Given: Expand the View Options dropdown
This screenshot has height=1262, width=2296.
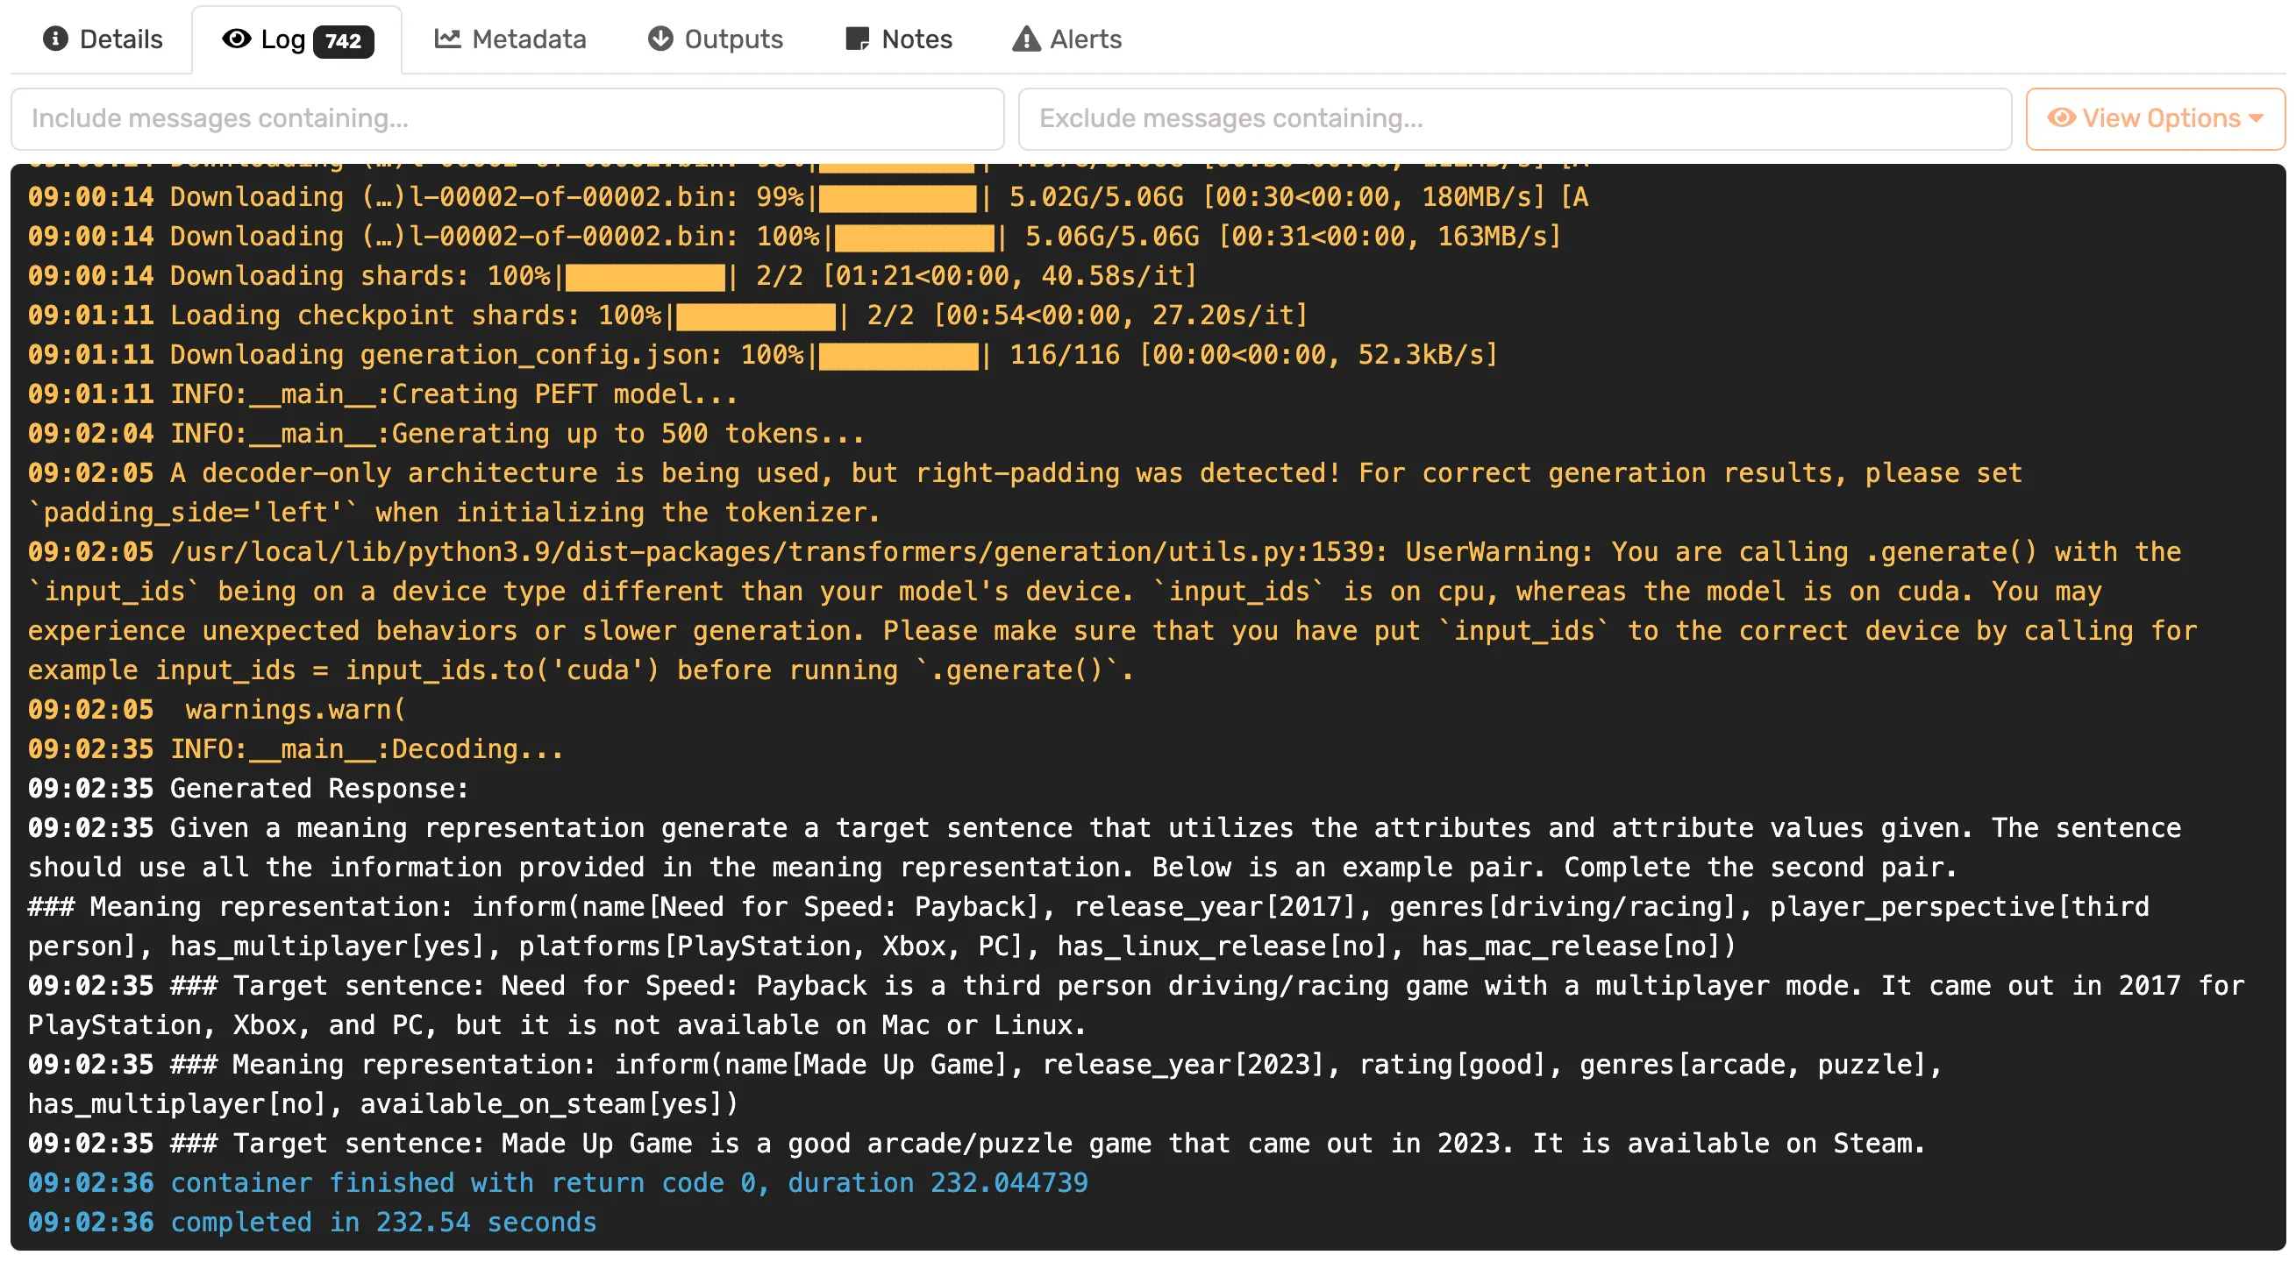Looking at the screenshot, I should (x=2154, y=118).
